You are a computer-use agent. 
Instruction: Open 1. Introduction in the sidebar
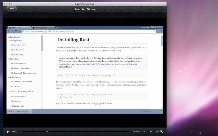point(14,37)
